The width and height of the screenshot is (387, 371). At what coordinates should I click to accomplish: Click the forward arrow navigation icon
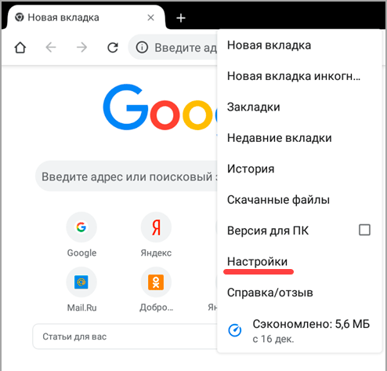[81, 48]
